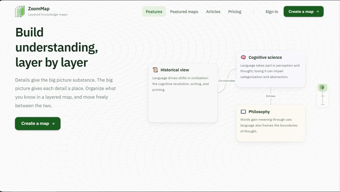This screenshot has width=340, height=192.
Task: Open the Features nav tab
Action: point(154,12)
